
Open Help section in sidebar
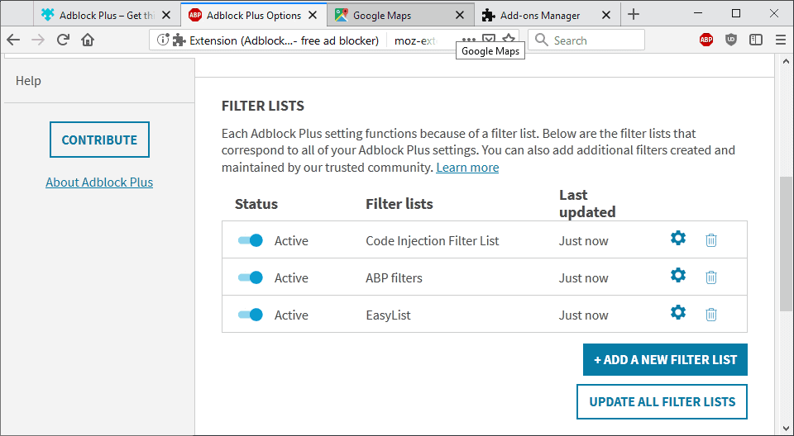click(x=28, y=81)
